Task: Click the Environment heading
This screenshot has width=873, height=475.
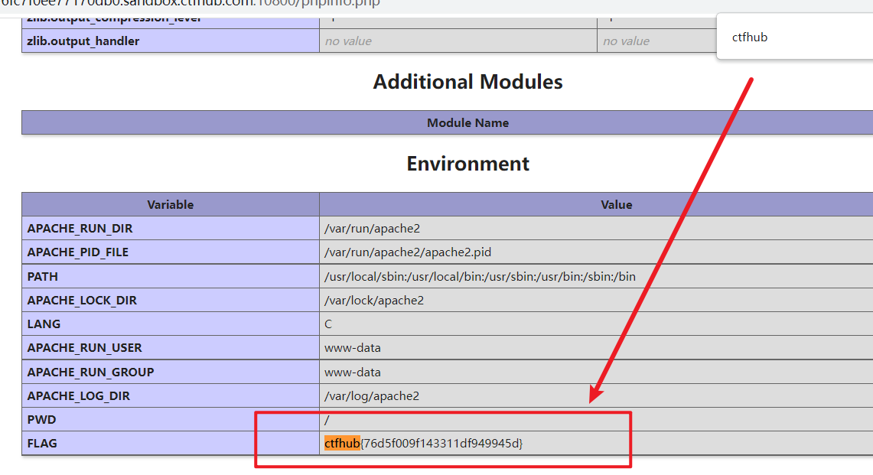Action: coord(467,164)
